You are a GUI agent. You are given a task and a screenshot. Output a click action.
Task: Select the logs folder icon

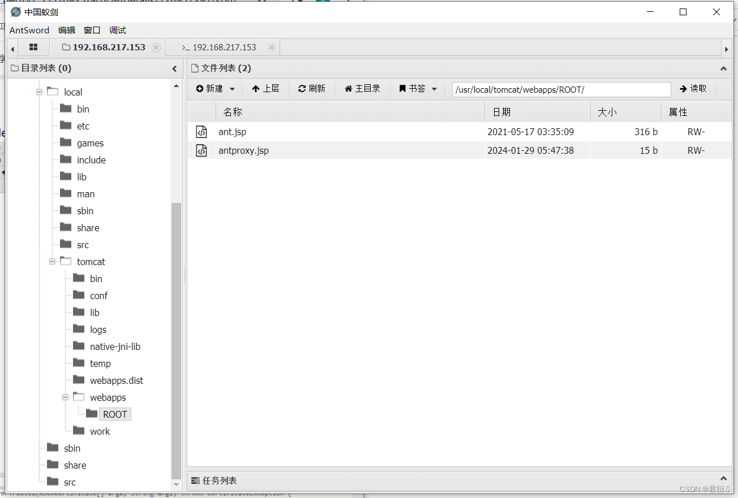79,329
